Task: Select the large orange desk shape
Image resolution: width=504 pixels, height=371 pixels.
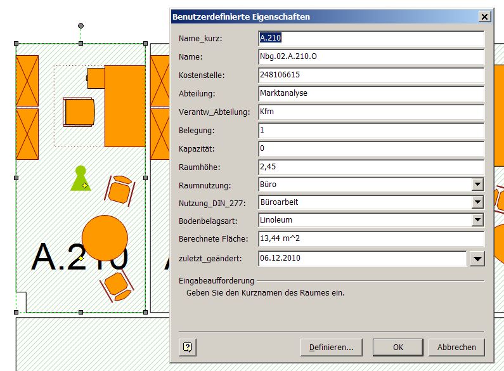Action: click(124, 105)
